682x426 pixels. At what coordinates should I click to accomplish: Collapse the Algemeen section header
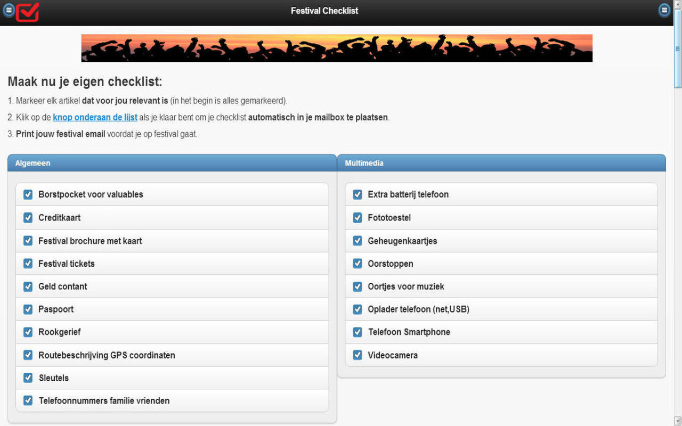pyautogui.click(x=172, y=163)
